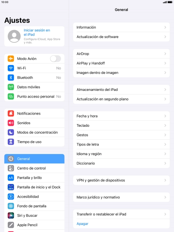This screenshot has height=232, width=174.
Task: Tap the Wi-Fi icon in sidebar
Action: [11, 68]
